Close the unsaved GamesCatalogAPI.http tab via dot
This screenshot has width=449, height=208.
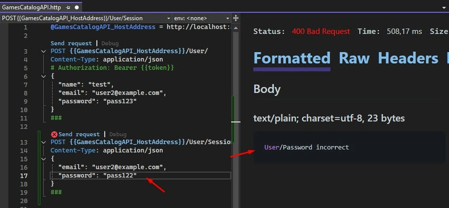click(x=77, y=7)
